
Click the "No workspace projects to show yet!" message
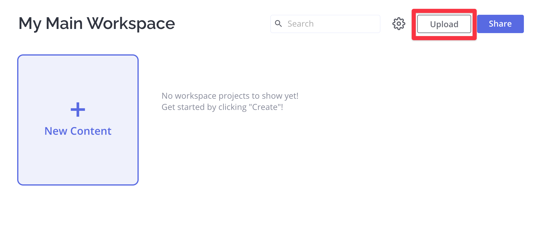pos(230,96)
